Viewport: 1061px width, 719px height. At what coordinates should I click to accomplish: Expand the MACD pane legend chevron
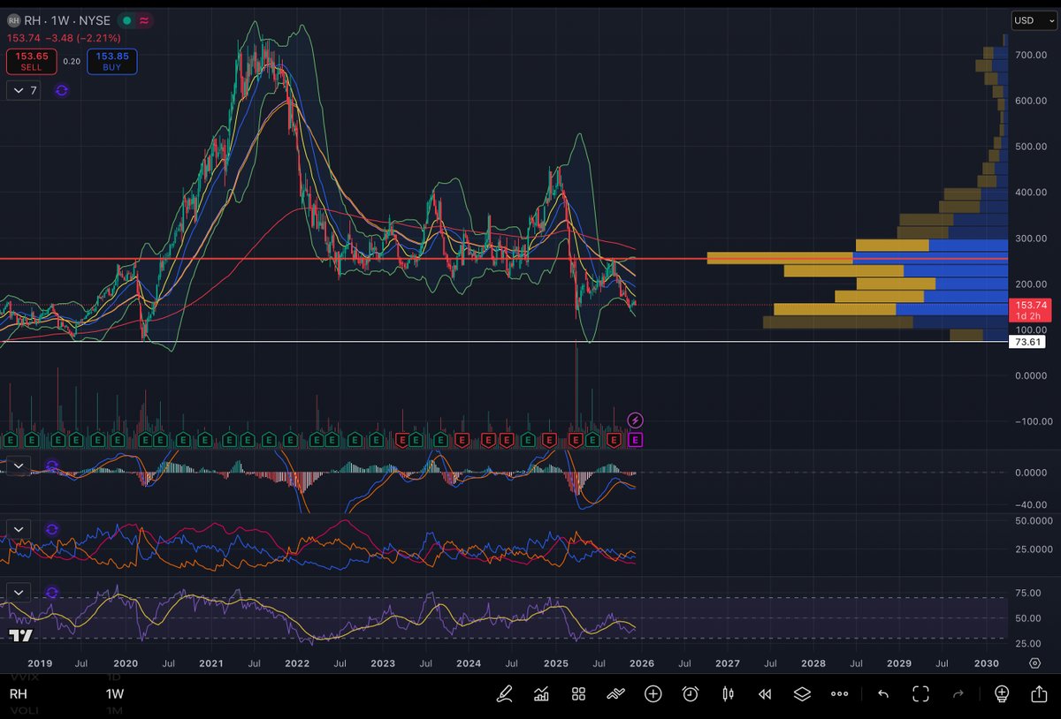(18, 465)
